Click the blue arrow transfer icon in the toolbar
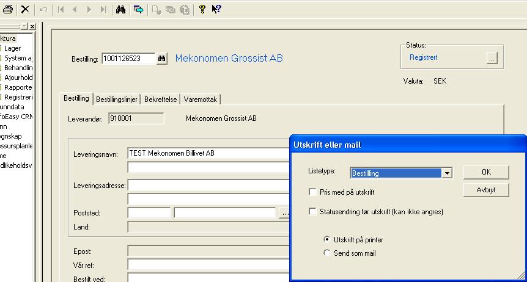Image resolution: width=527 pixels, height=282 pixels. pos(138,9)
